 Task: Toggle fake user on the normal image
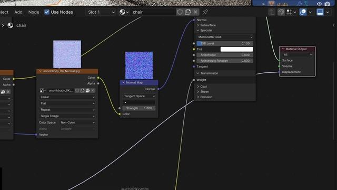pyautogui.click(x=77, y=90)
